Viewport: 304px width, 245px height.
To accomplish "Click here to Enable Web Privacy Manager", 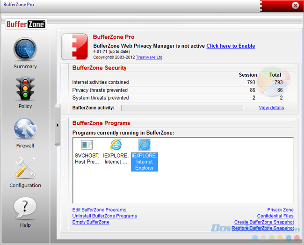I will (231, 46).
